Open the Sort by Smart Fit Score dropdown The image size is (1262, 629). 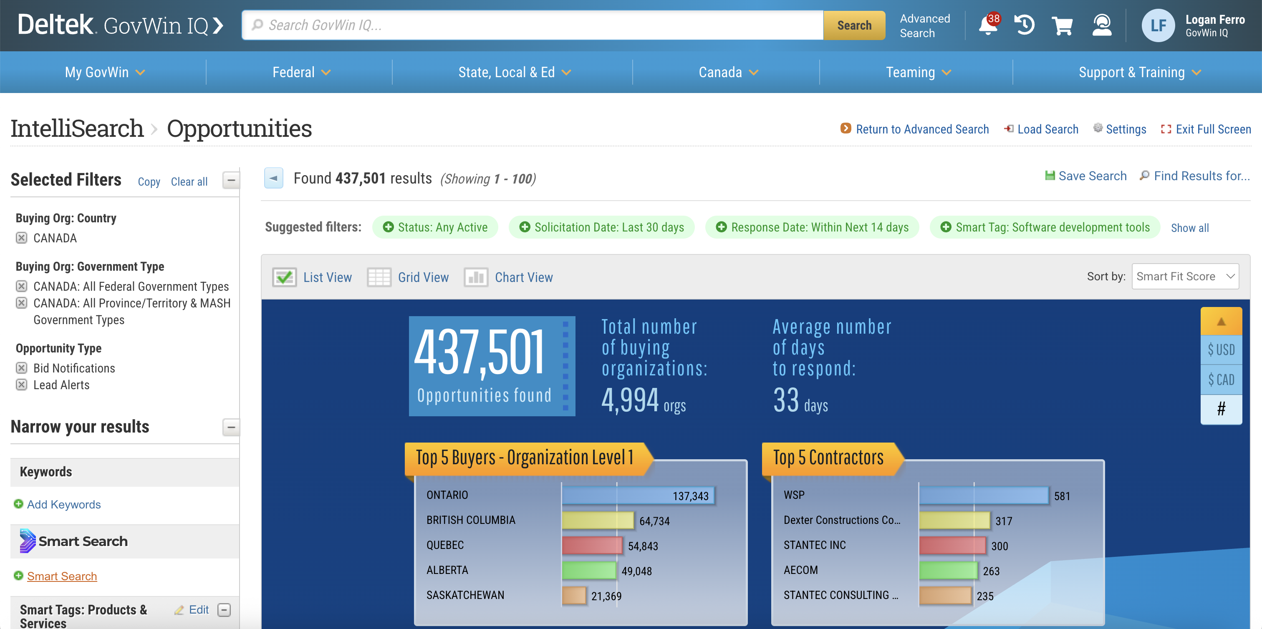(1185, 276)
